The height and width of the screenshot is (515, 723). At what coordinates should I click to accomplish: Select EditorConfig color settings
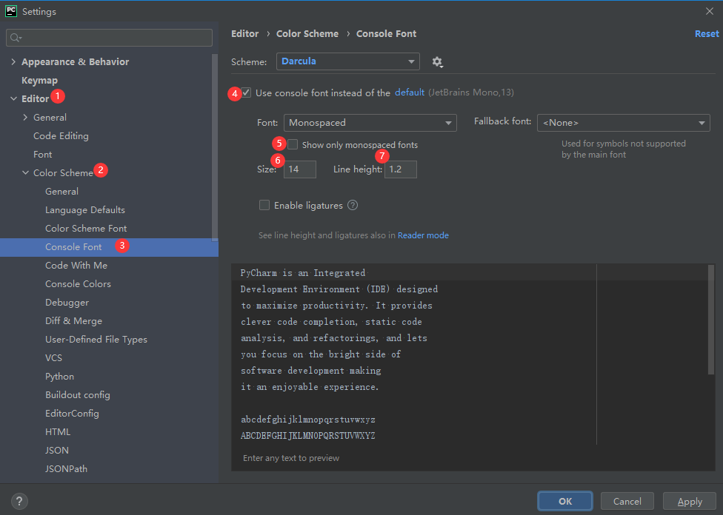pos(72,413)
